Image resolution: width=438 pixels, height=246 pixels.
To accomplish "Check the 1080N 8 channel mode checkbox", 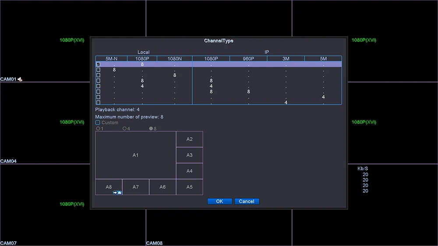I will pyautogui.click(x=98, y=75).
